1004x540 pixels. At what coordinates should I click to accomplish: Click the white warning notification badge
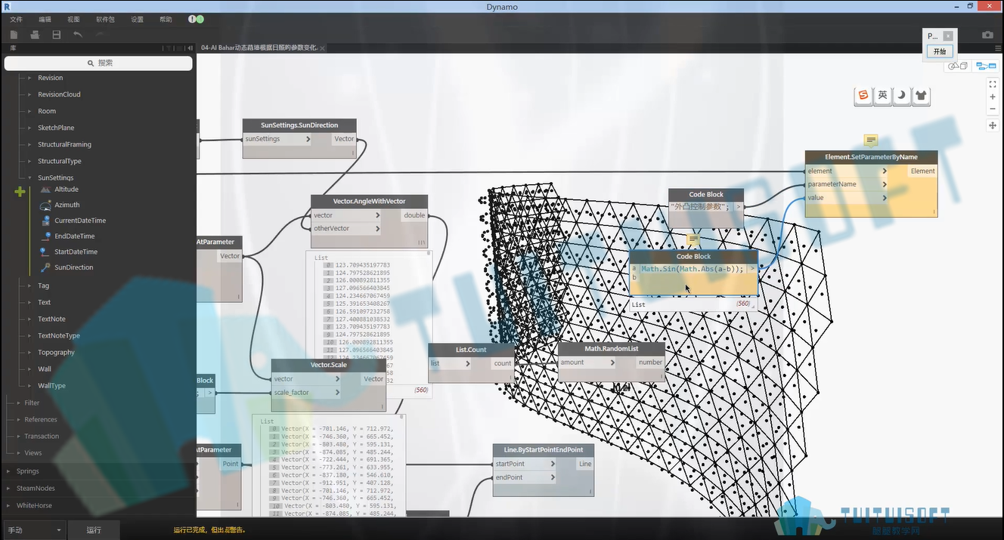192,19
